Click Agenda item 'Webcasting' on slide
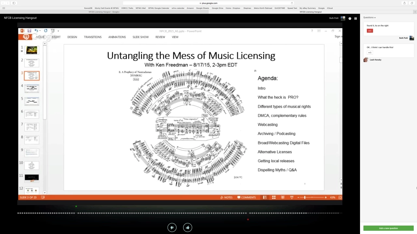This screenshot has height=234, width=417. click(267, 124)
